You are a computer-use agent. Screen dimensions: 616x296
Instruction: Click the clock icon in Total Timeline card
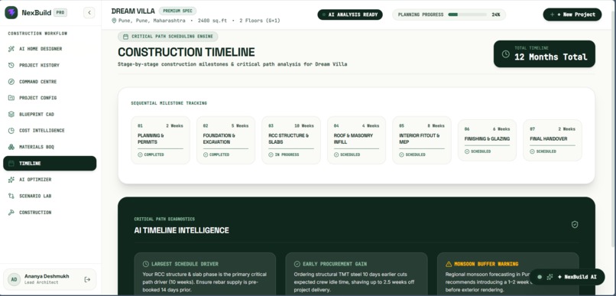pyautogui.click(x=506, y=54)
